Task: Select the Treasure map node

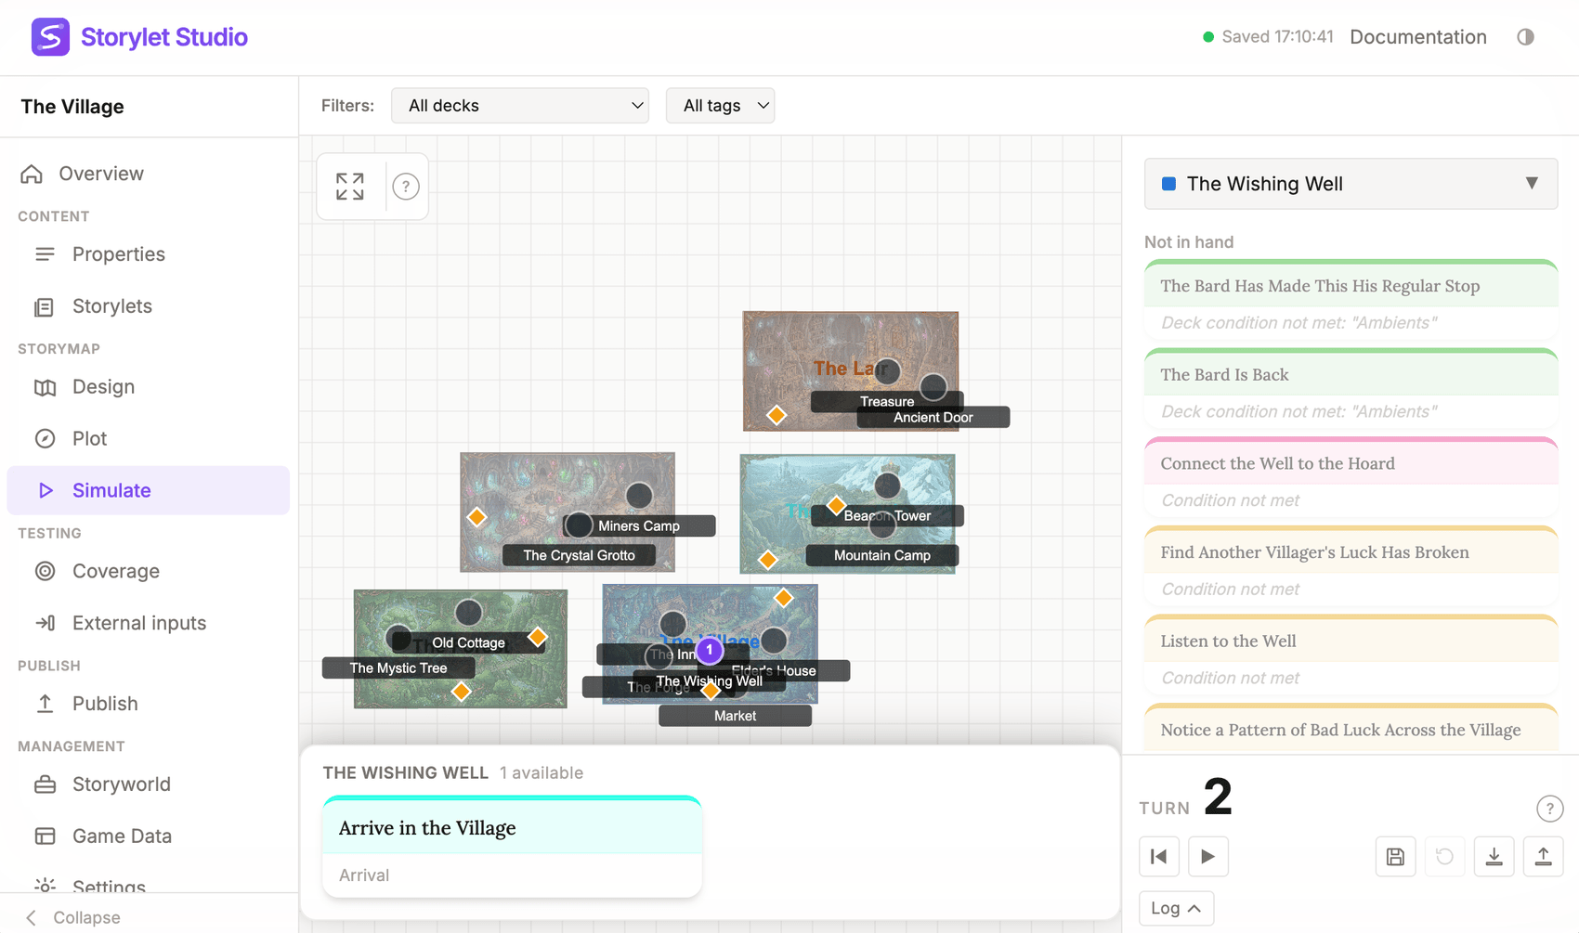Action: tap(887, 372)
